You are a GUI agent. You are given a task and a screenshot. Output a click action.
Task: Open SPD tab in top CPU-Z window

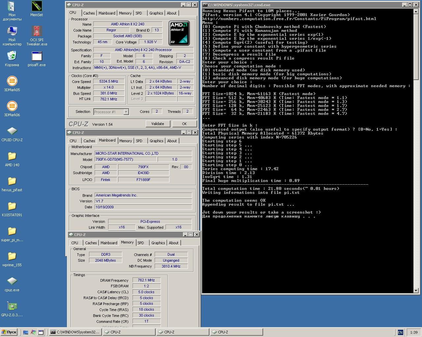pos(139,13)
